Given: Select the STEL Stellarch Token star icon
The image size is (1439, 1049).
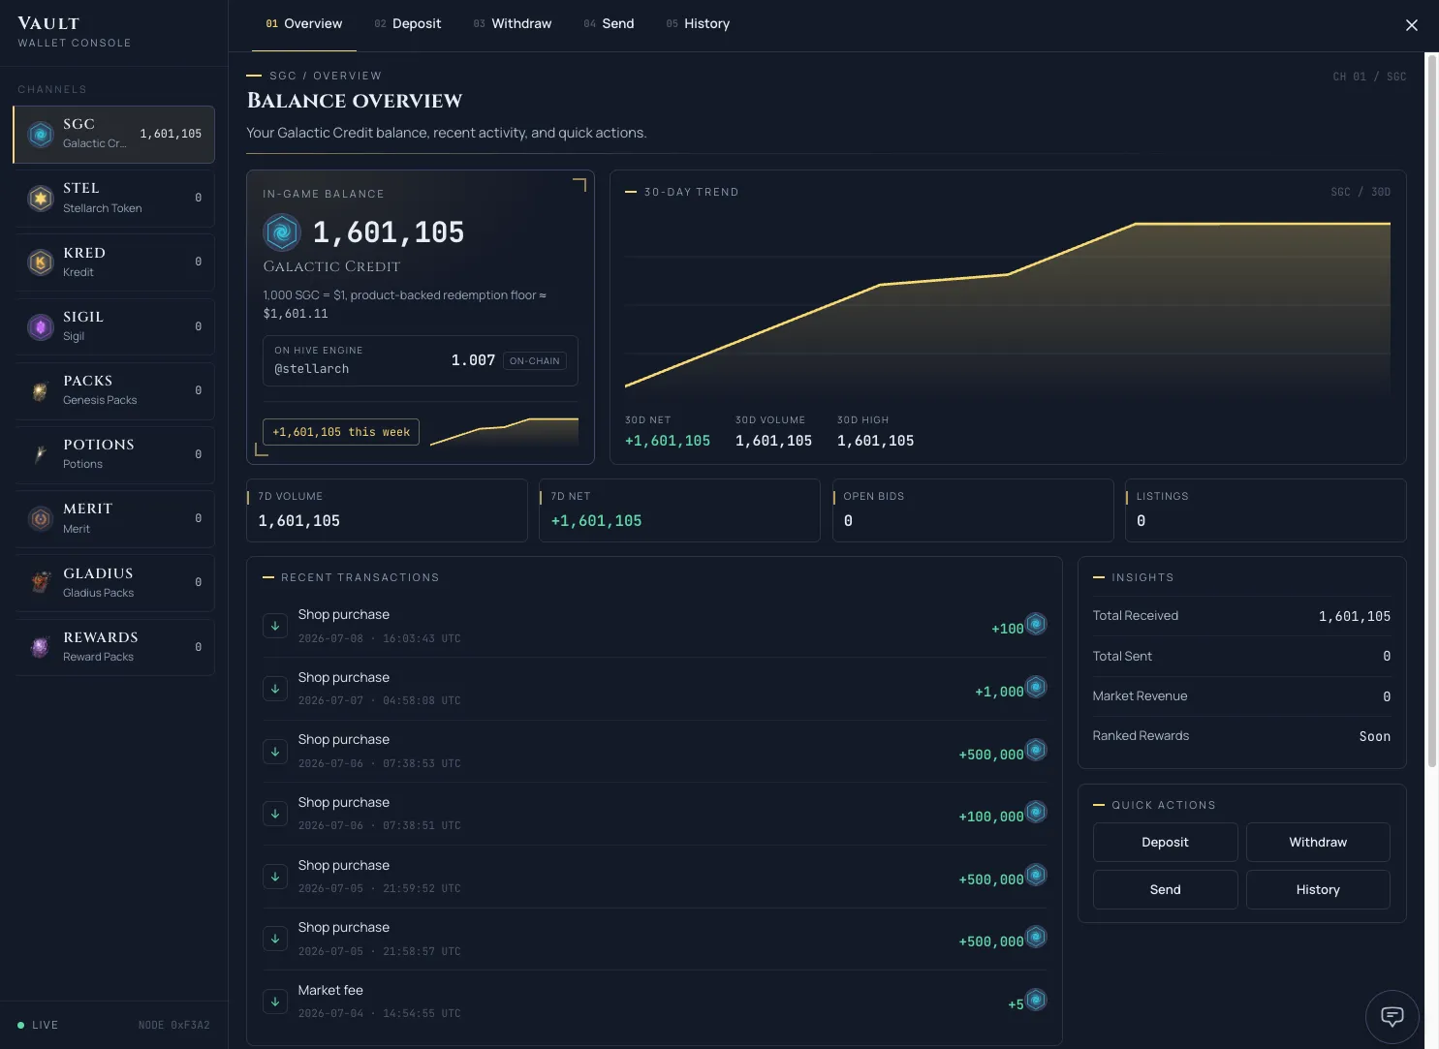Looking at the screenshot, I should [41, 199].
